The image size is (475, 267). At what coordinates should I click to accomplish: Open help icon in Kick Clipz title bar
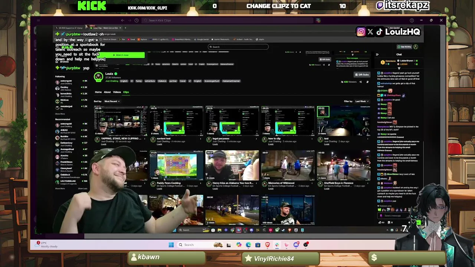coord(412,20)
